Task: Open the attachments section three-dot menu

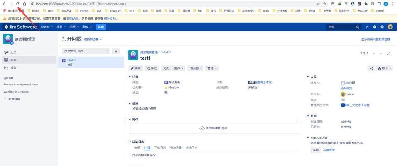Action: pyautogui.click(x=297, y=120)
